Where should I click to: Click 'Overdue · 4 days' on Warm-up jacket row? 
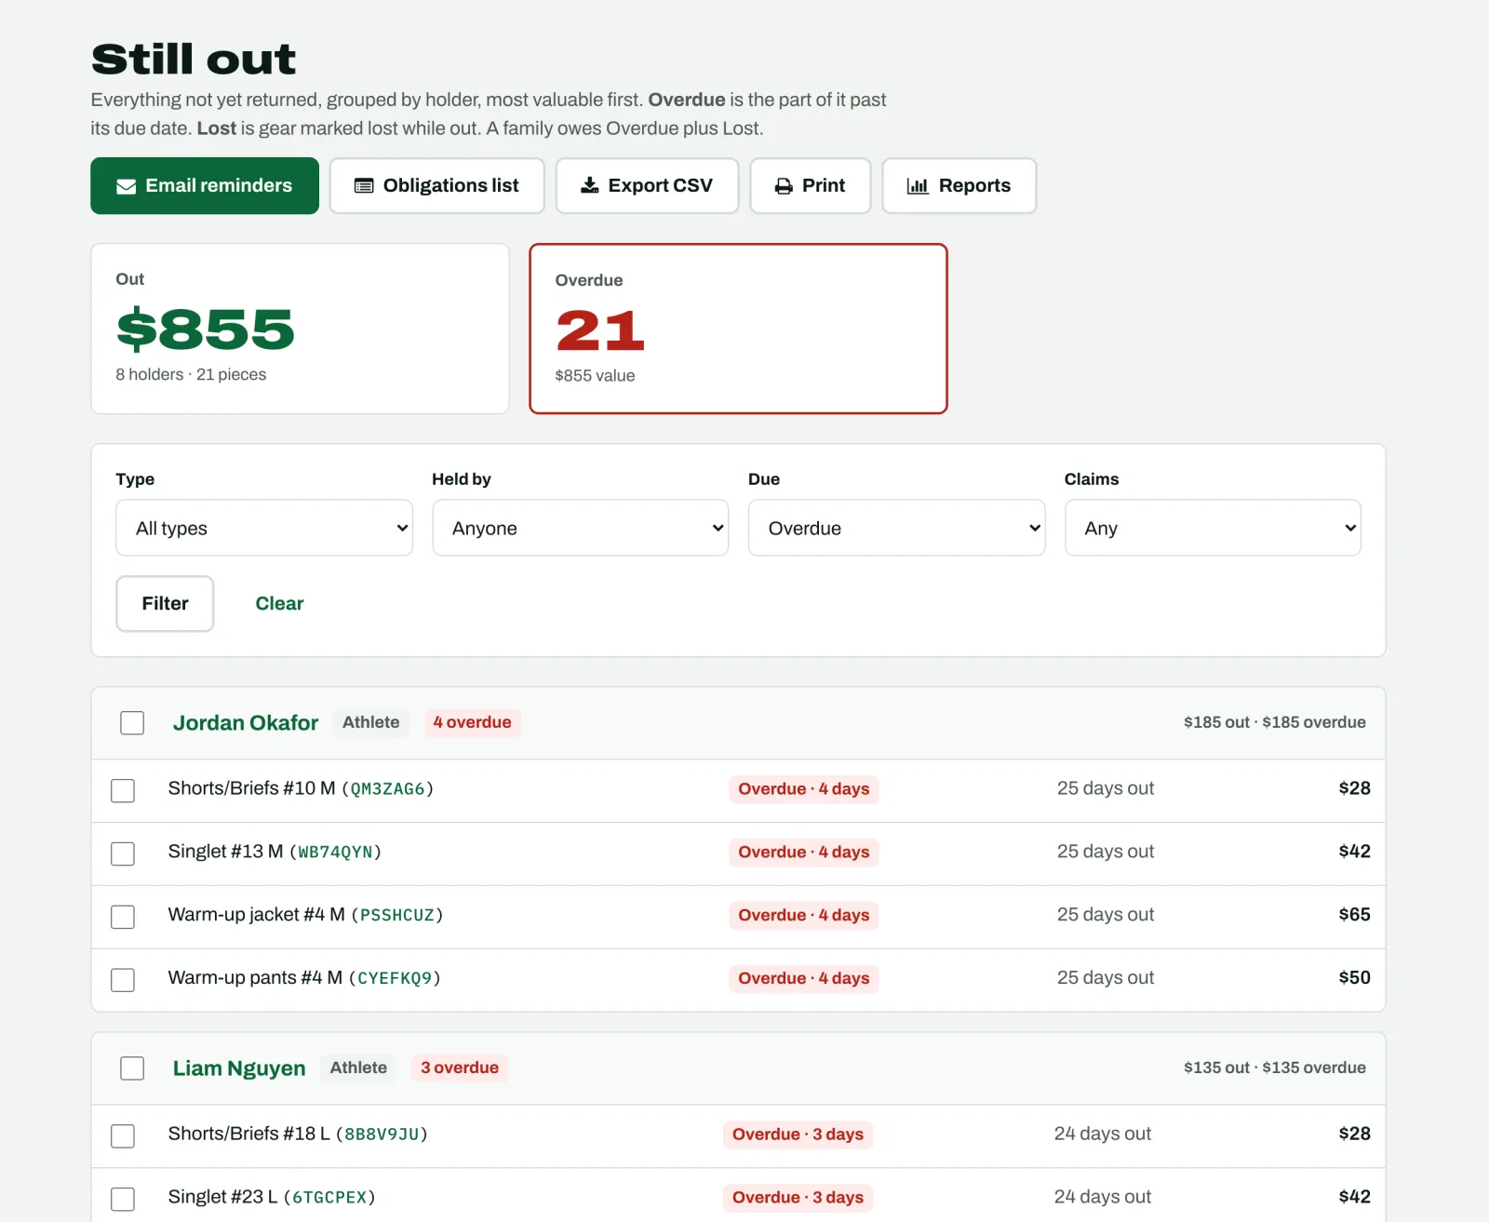804,915
